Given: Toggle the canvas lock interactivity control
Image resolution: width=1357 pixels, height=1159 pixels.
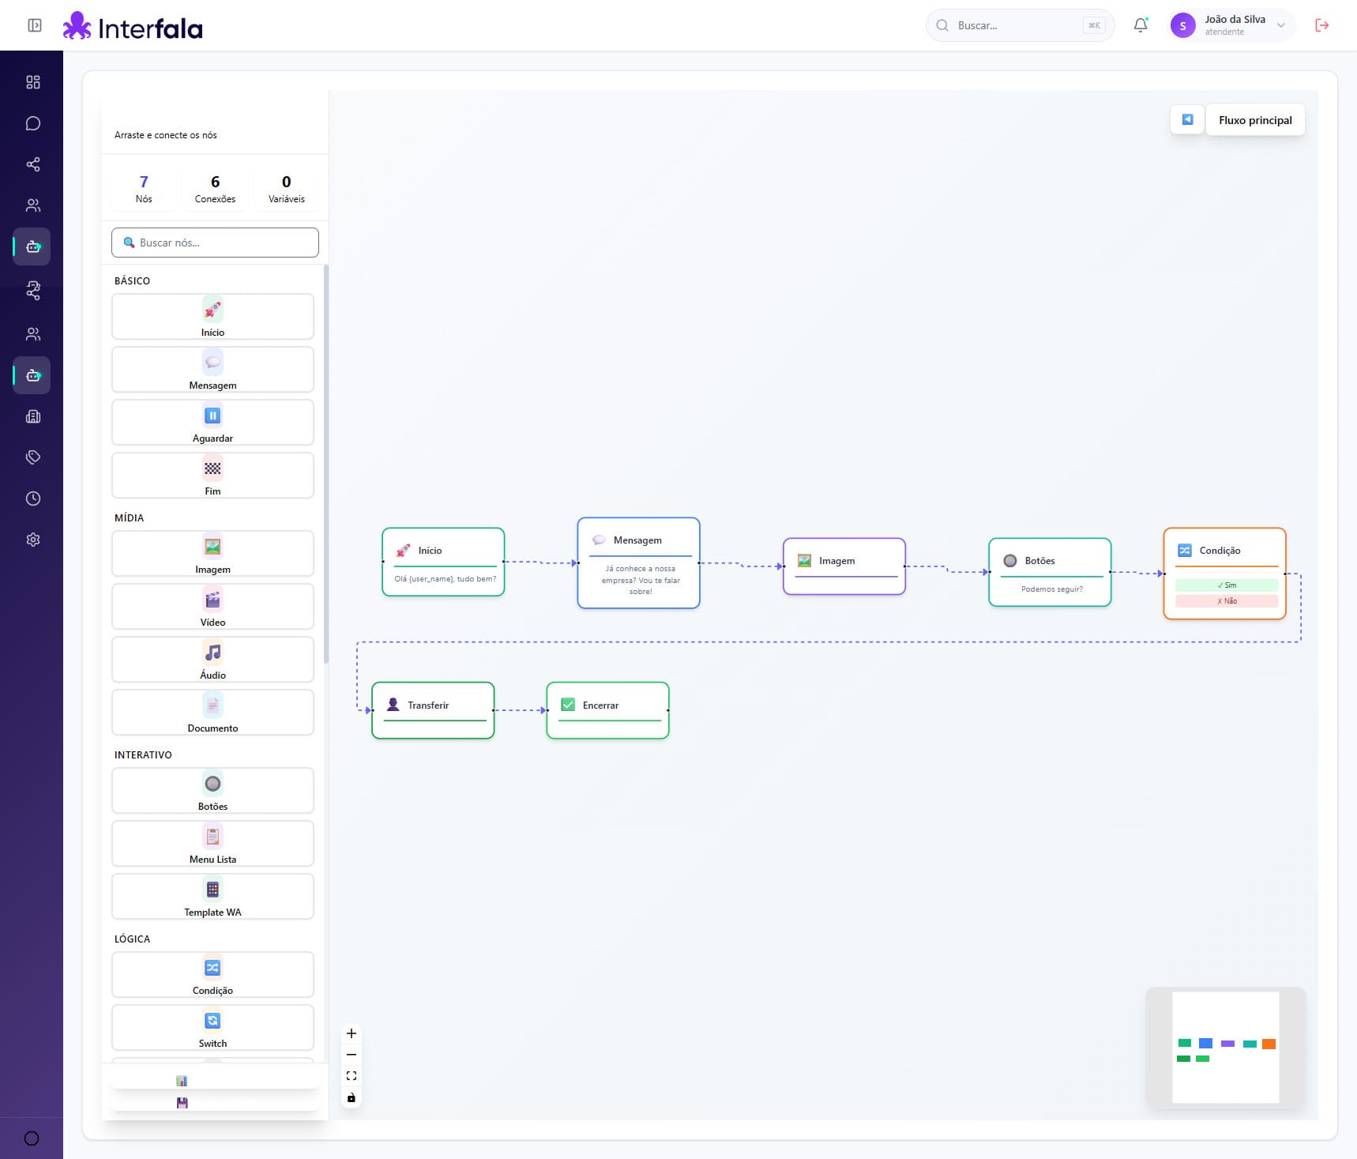Looking at the screenshot, I should pyautogui.click(x=351, y=1097).
